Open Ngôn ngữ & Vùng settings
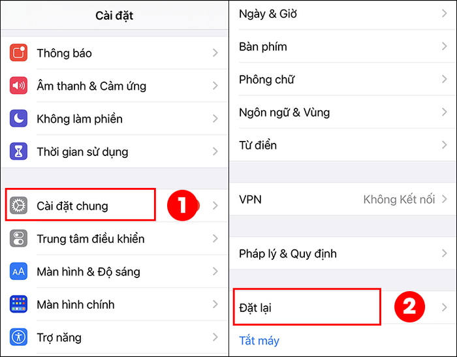457x357 pixels. 343,112
